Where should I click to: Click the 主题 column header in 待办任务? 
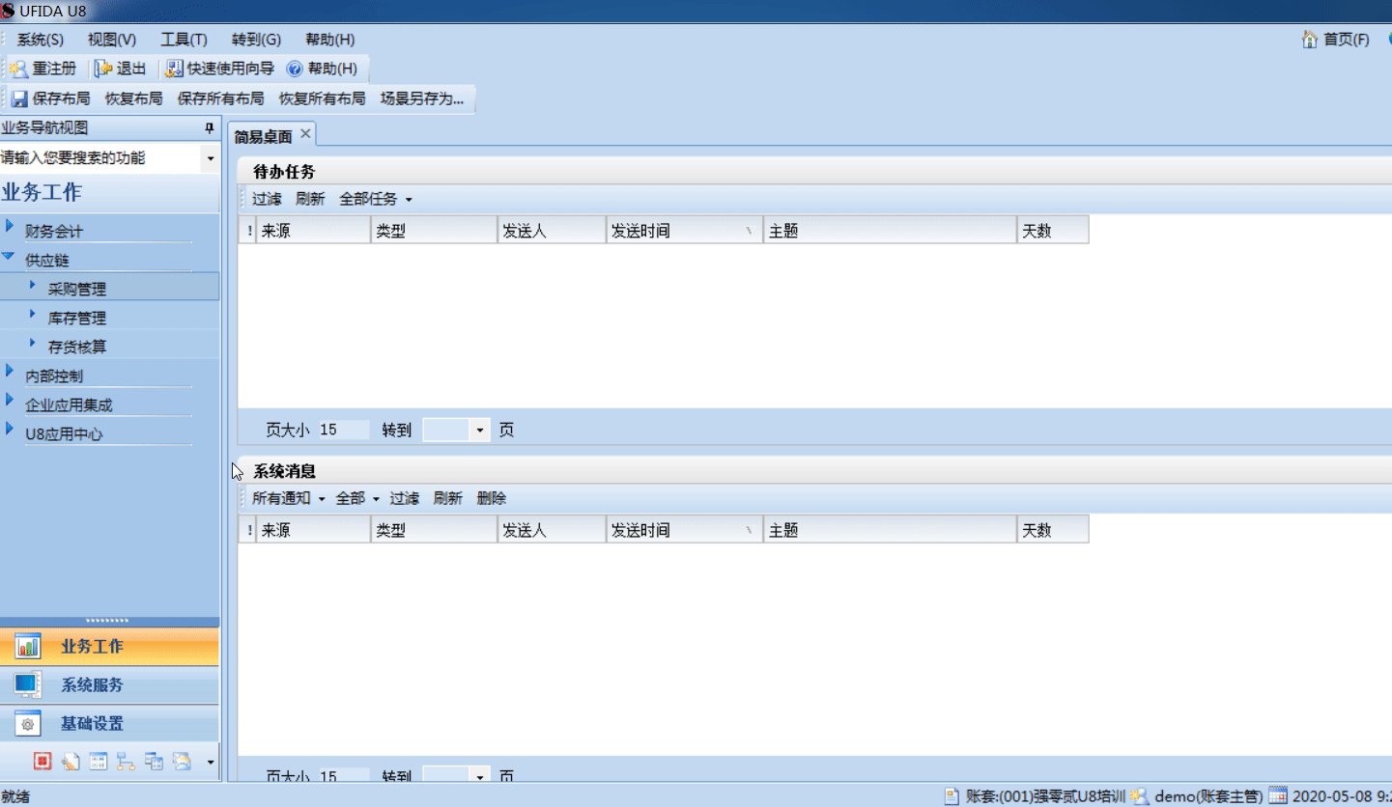tap(890, 231)
